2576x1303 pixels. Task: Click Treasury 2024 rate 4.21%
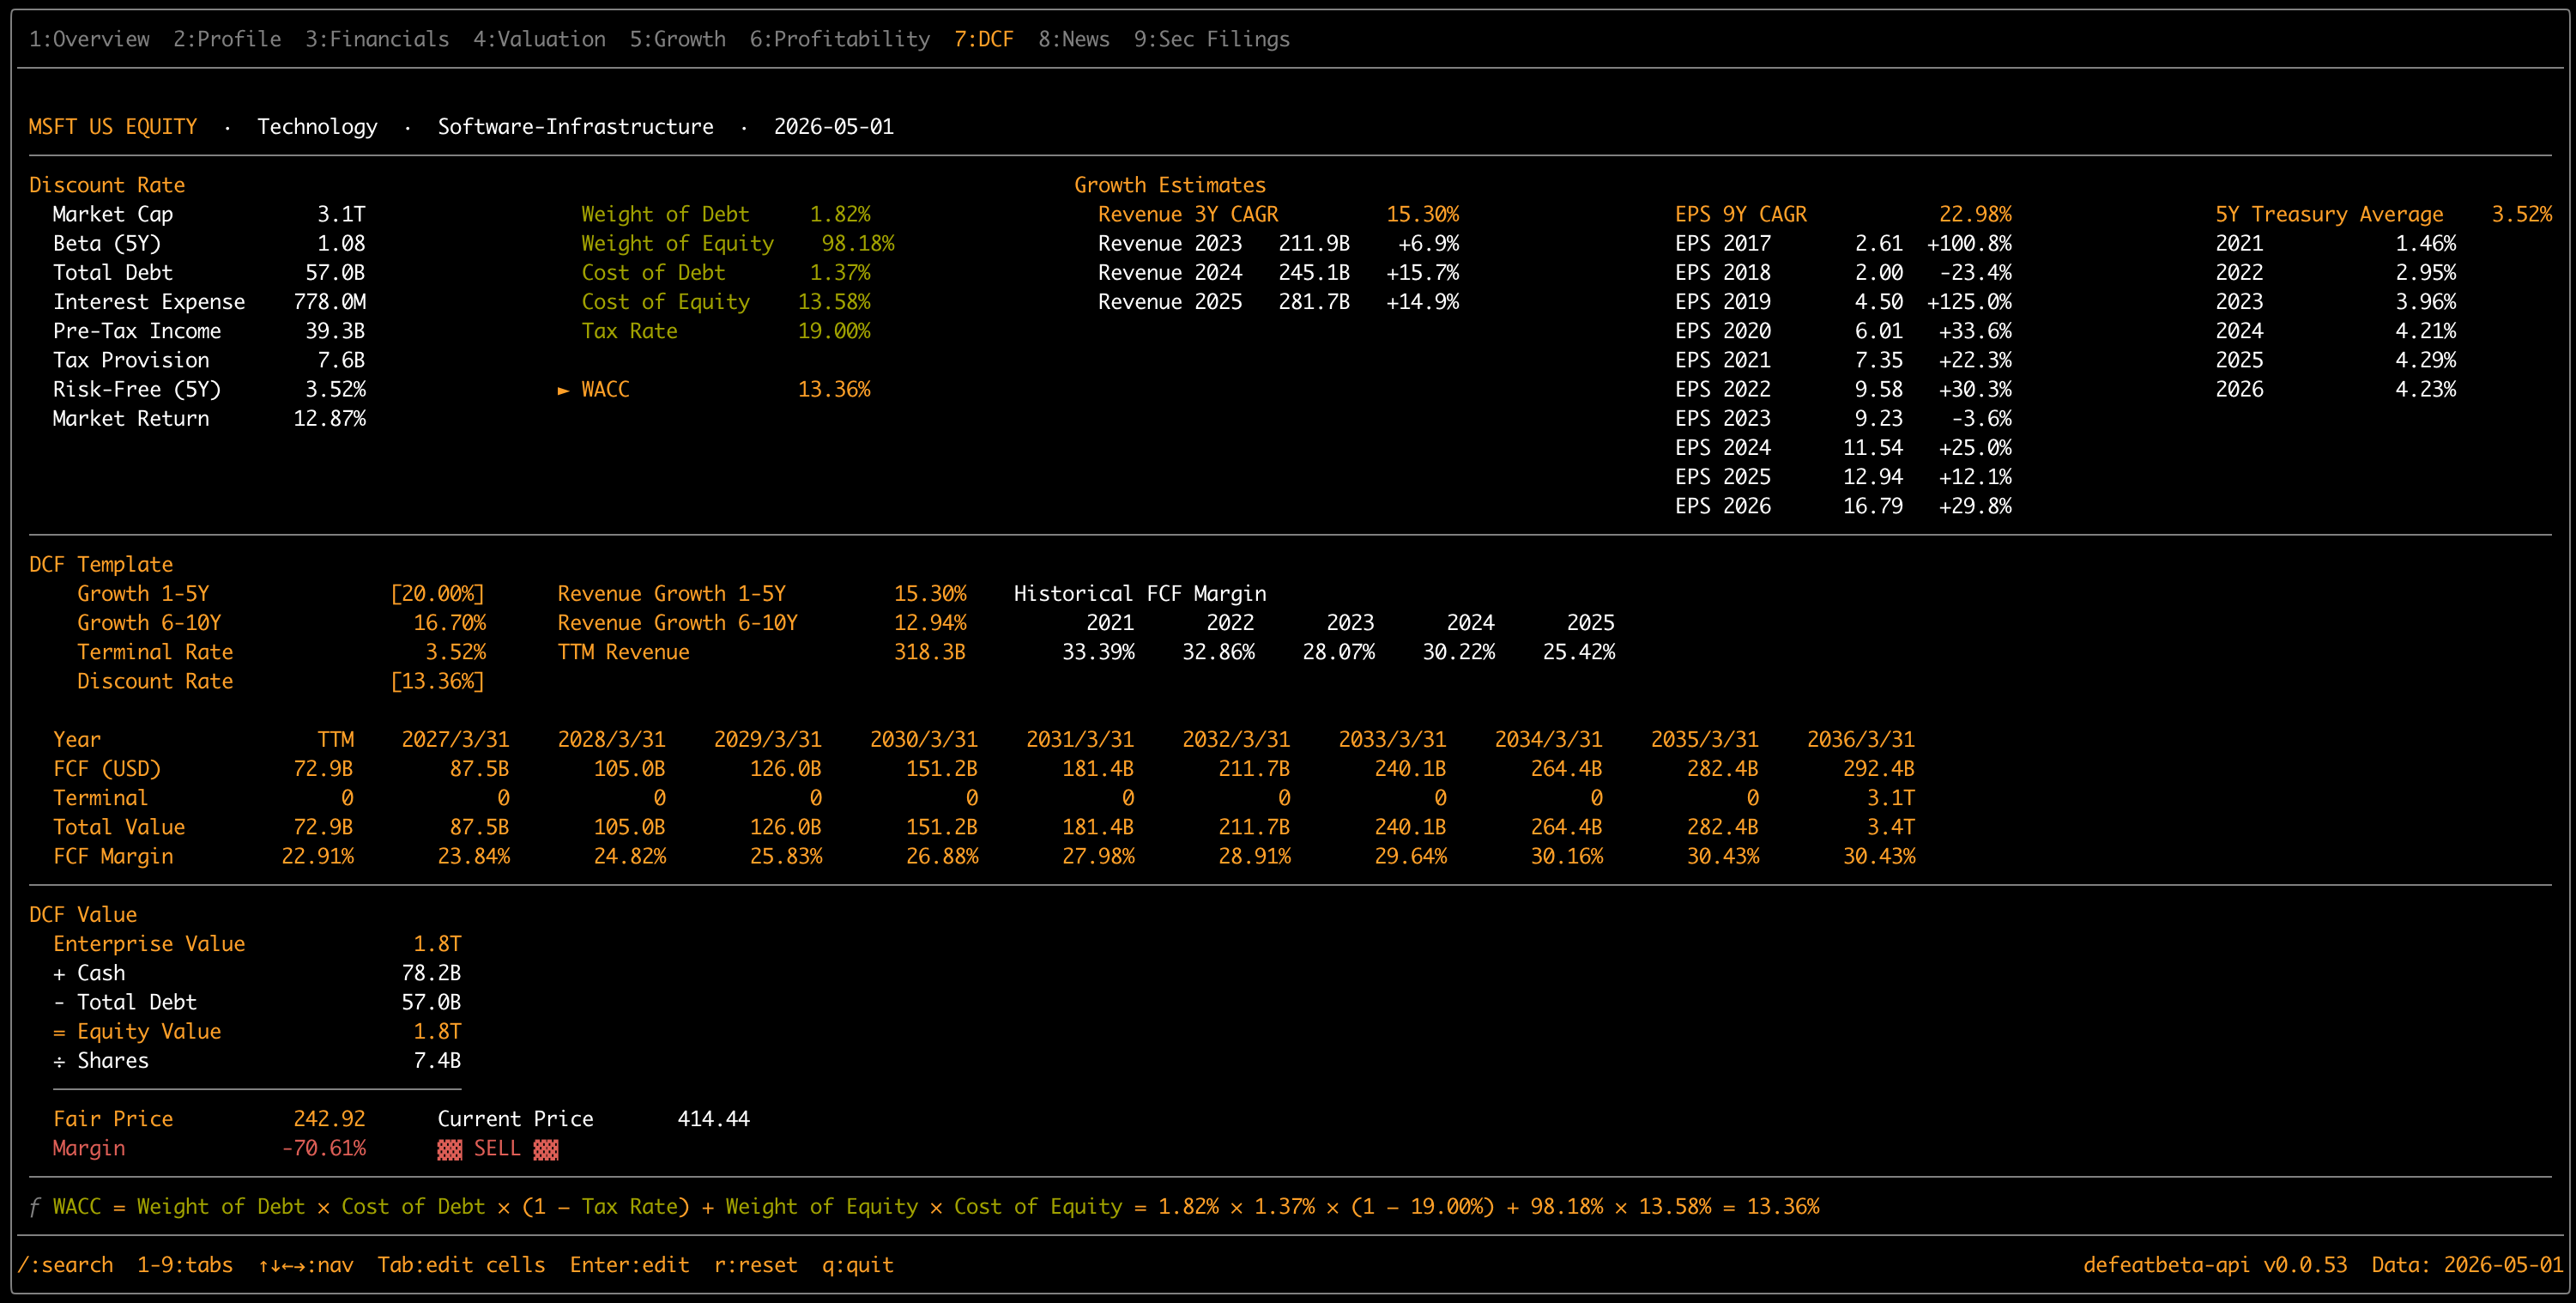point(2425,331)
